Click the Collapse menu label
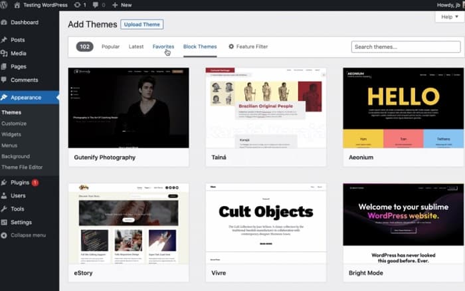 tap(28, 235)
